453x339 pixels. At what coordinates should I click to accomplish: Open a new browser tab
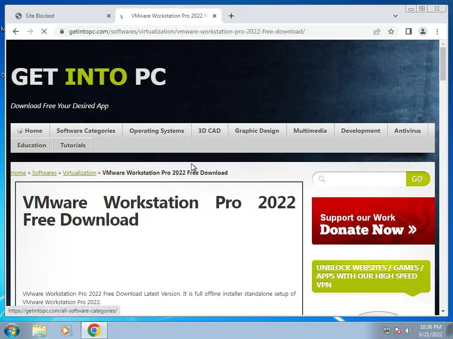pos(231,16)
